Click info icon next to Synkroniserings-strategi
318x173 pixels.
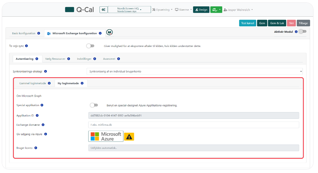(45, 71)
